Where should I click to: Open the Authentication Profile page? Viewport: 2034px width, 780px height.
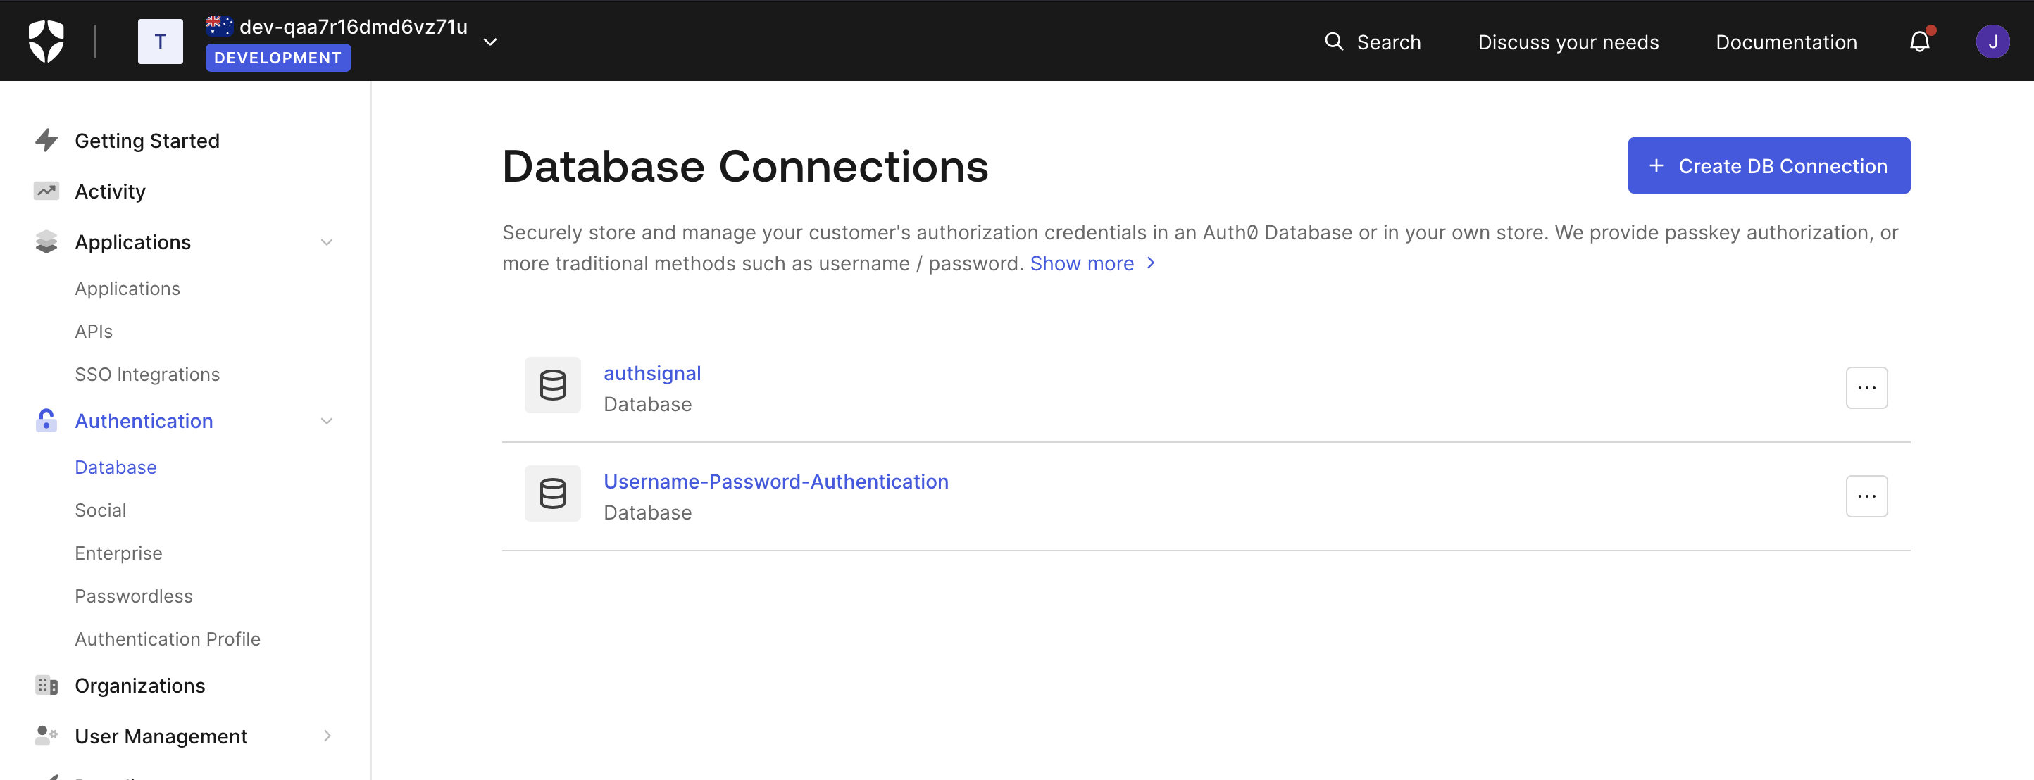click(x=168, y=639)
